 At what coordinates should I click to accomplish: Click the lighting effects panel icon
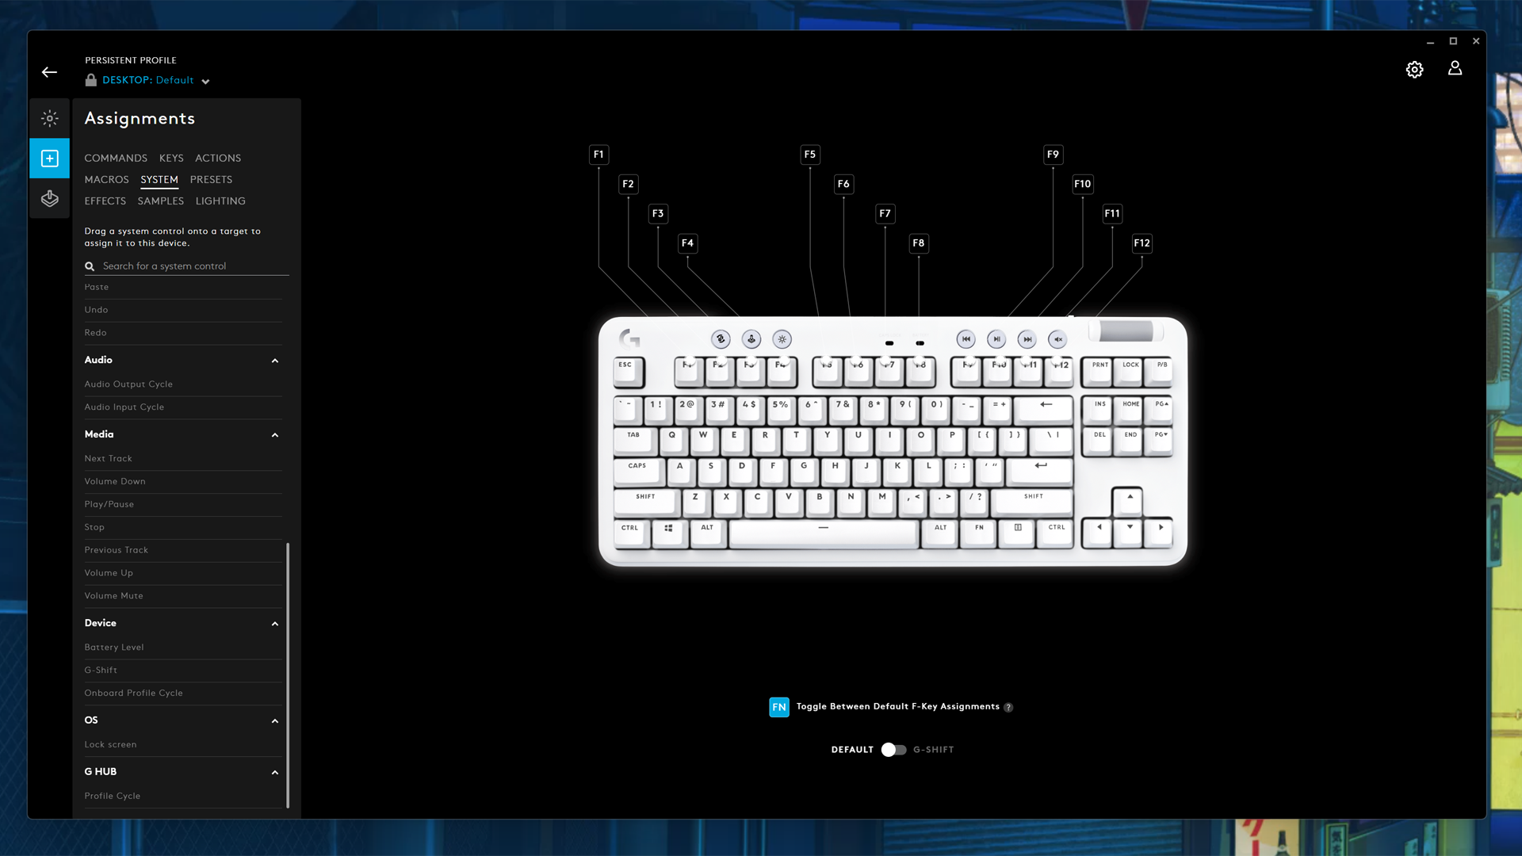click(x=49, y=118)
